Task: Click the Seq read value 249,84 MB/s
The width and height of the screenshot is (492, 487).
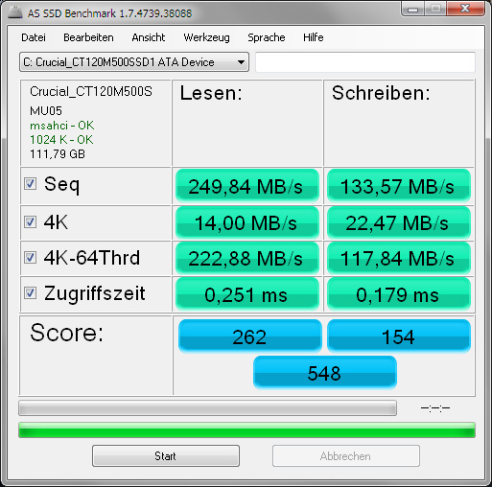Action: (247, 186)
